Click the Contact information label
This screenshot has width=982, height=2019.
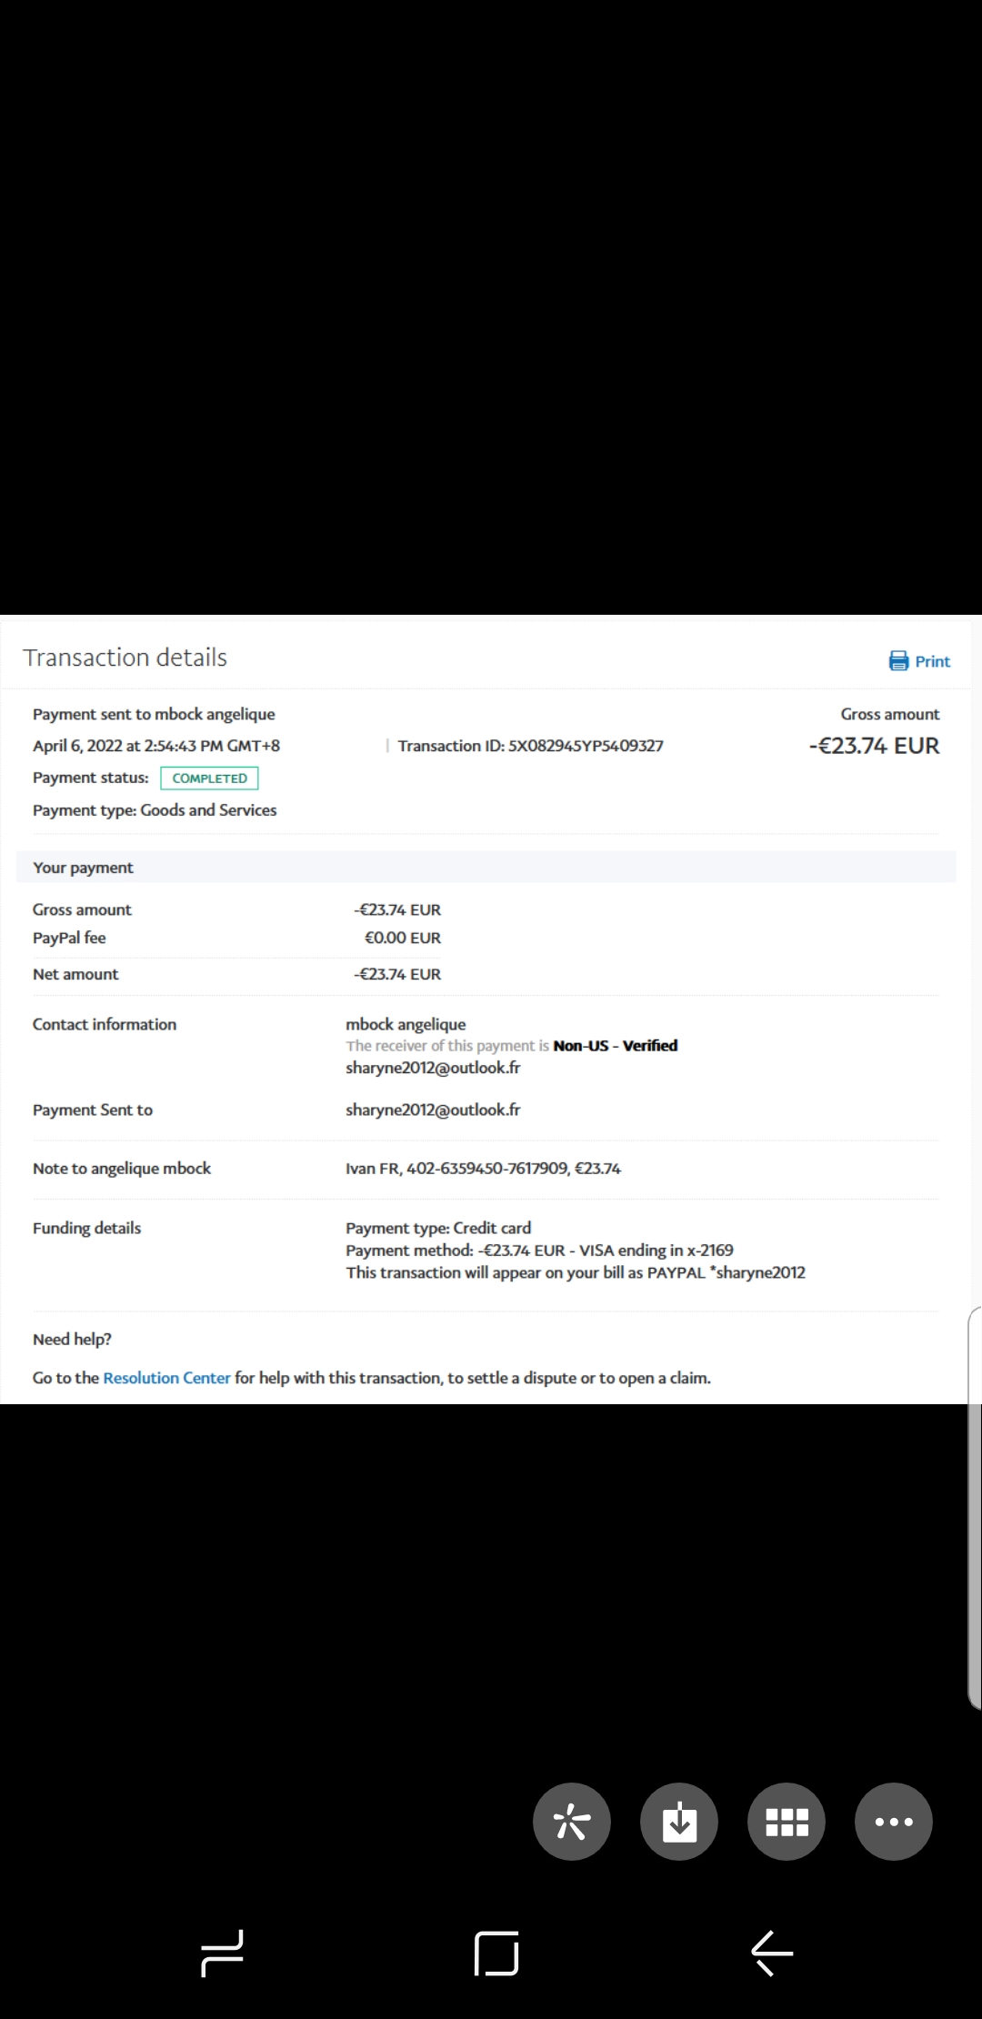click(x=105, y=1024)
